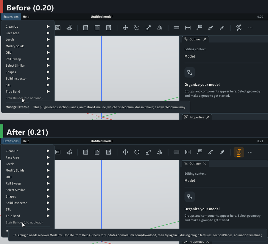
Task: Click disabled Stair Builder entry in the Before menu
Action: coord(27,98)
